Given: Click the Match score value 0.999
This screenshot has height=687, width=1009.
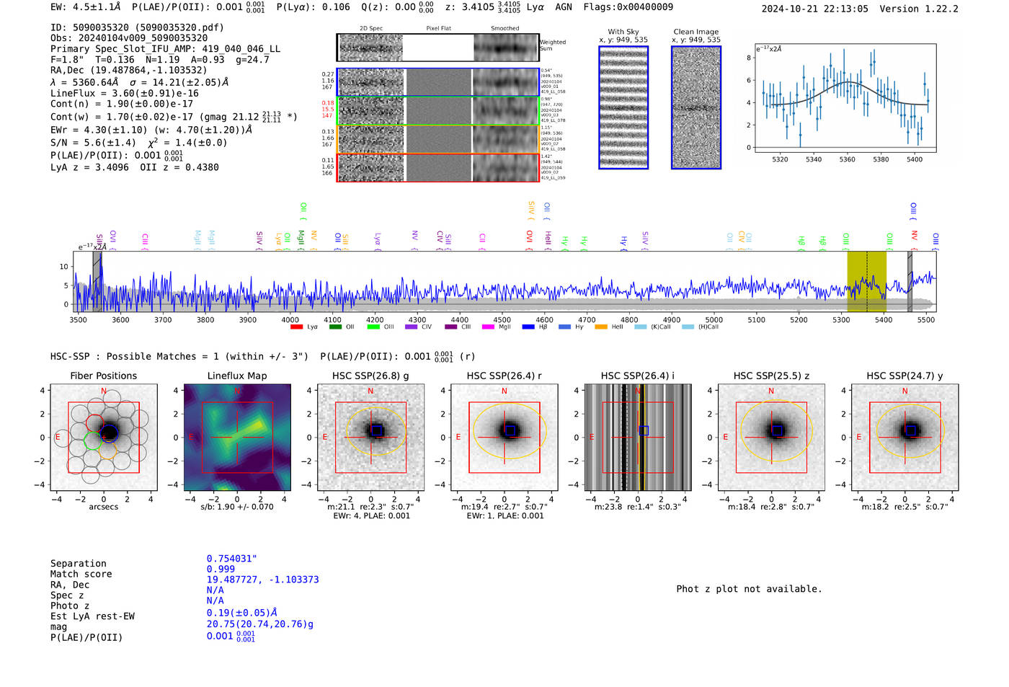Looking at the screenshot, I should tap(221, 569).
